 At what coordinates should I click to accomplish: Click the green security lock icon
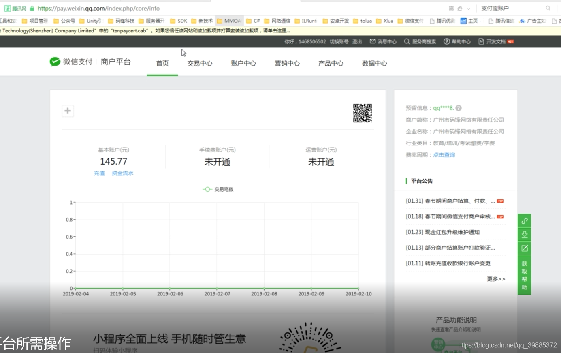pyautogui.click(x=32, y=8)
